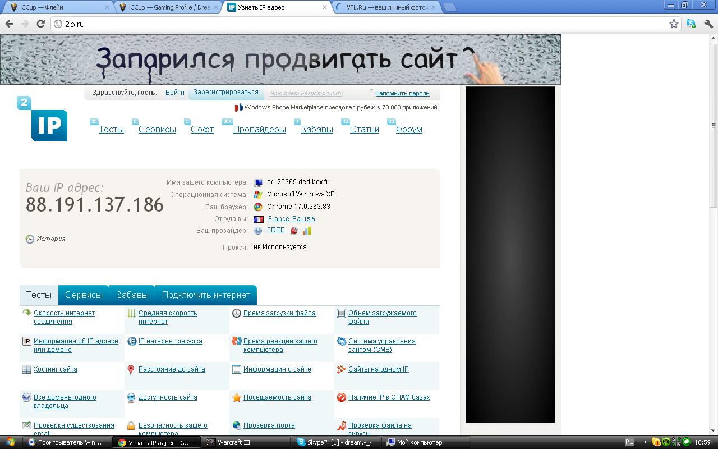The width and height of the screenshot is (718, 449).
Task: Select the 'Сервисы' panel tab
Action: tap(84, 295)
